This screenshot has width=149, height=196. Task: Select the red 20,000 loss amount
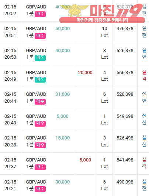click(x=85, y=73)
